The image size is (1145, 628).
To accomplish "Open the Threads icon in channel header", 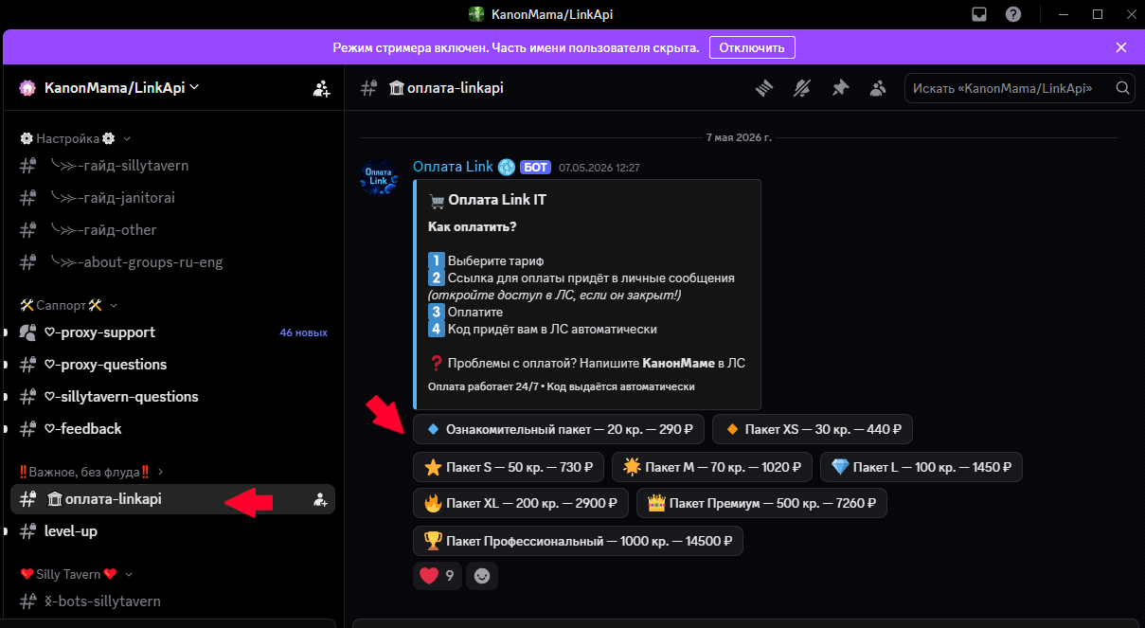I will coord(764,88).
